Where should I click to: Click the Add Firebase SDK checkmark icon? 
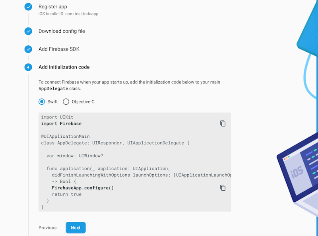28,49
